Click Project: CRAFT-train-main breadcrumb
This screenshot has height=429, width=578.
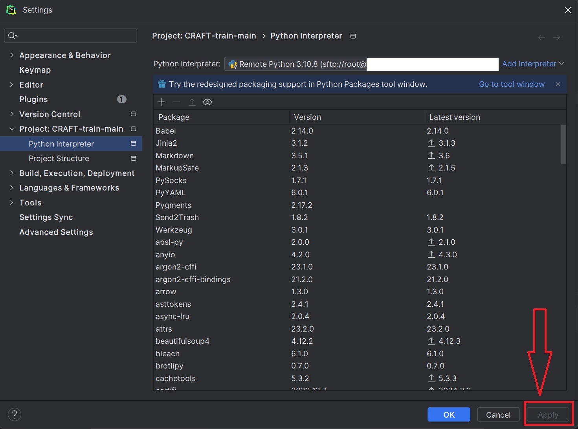(x=204, y=36)
